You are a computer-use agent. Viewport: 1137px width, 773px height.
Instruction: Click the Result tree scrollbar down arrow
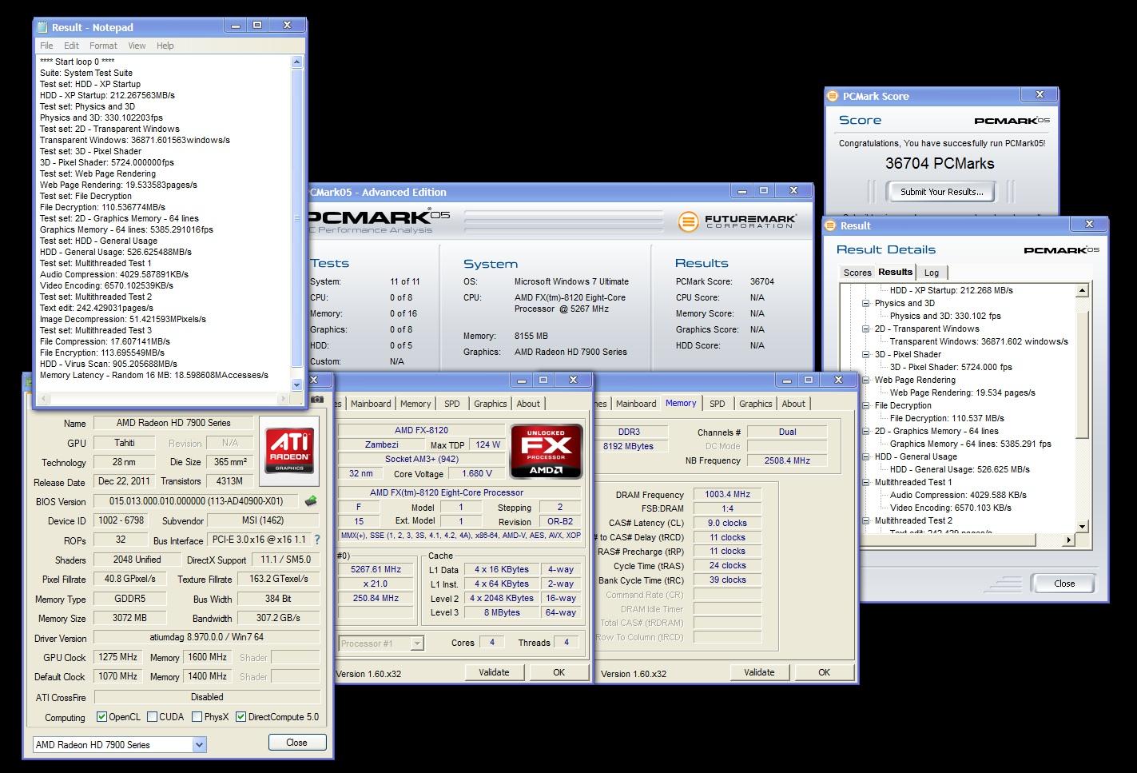coord(1083,527)
